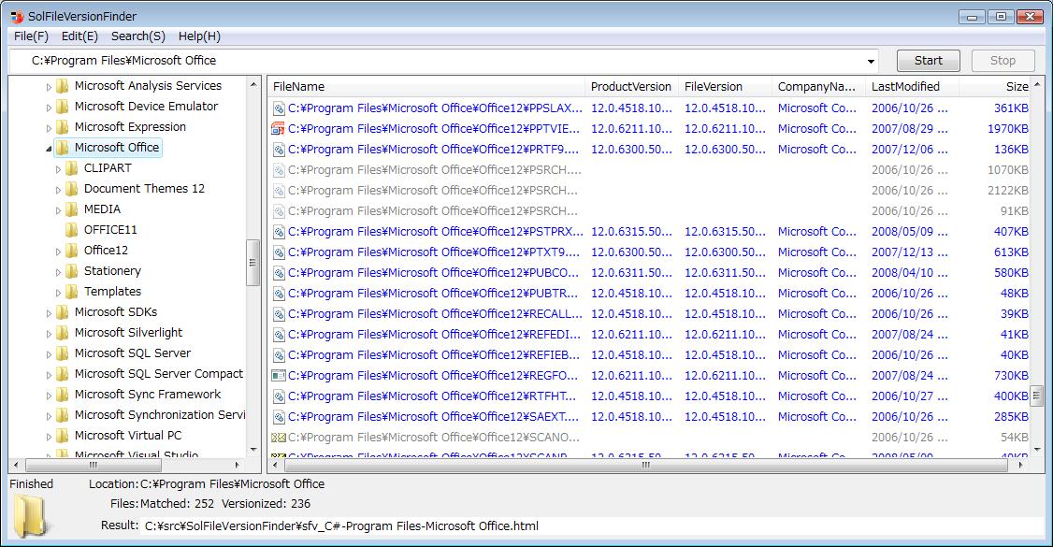This screenshot has width=1053, height=547.
Task: Click the 2007/12/13 last modified cell
Action: 909,252
